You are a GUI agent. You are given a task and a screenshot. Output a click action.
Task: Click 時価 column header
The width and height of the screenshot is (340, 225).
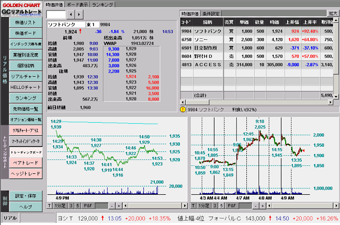[x=275, y=22]
